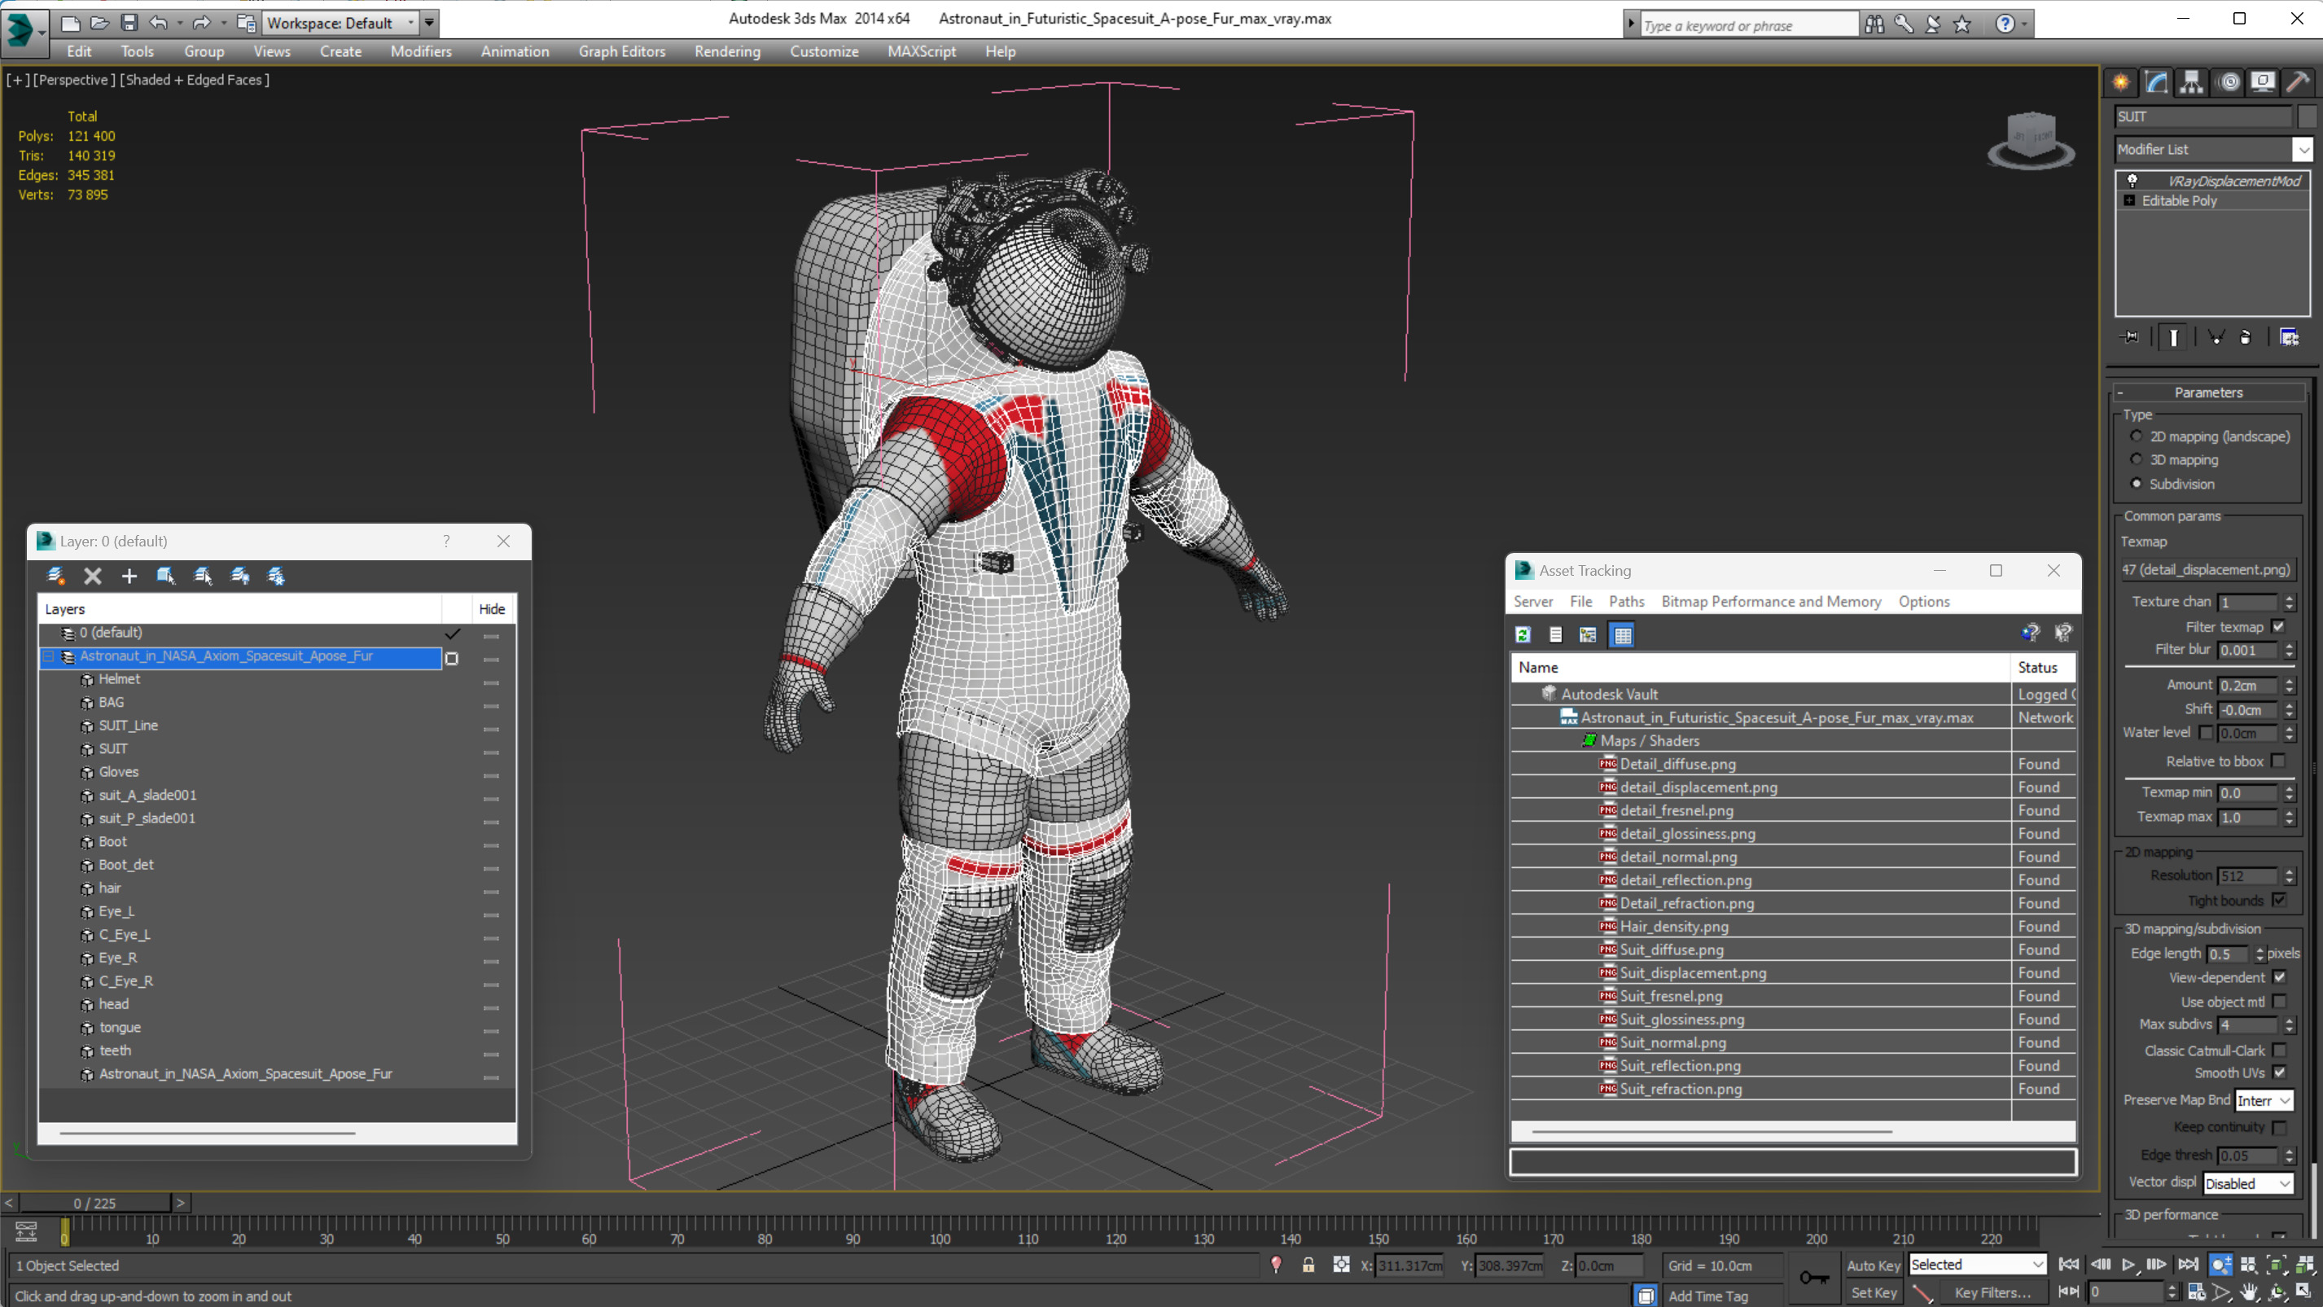2323x1307 pixels.
Task: Open the Create command panel tab
Action: (2121, 82)
